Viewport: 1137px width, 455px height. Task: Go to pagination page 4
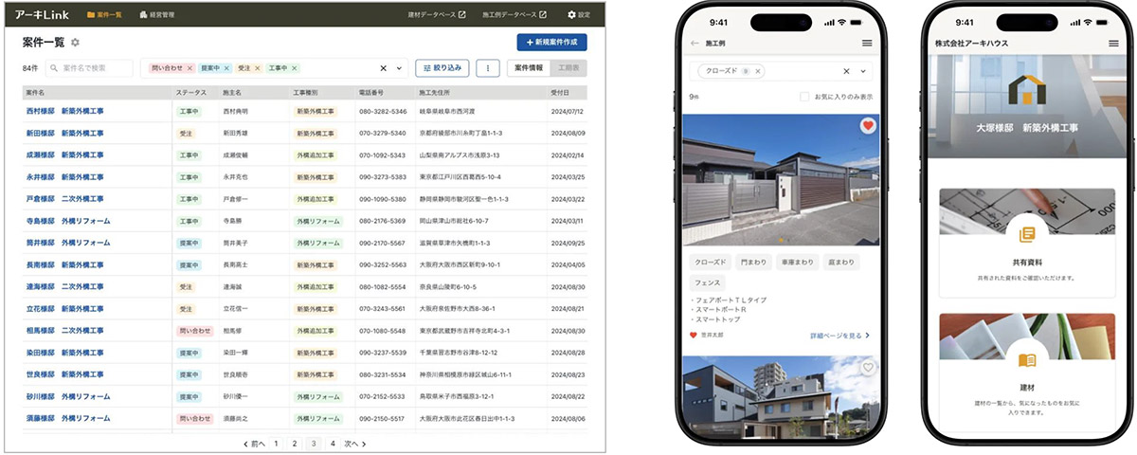point(333,443)
